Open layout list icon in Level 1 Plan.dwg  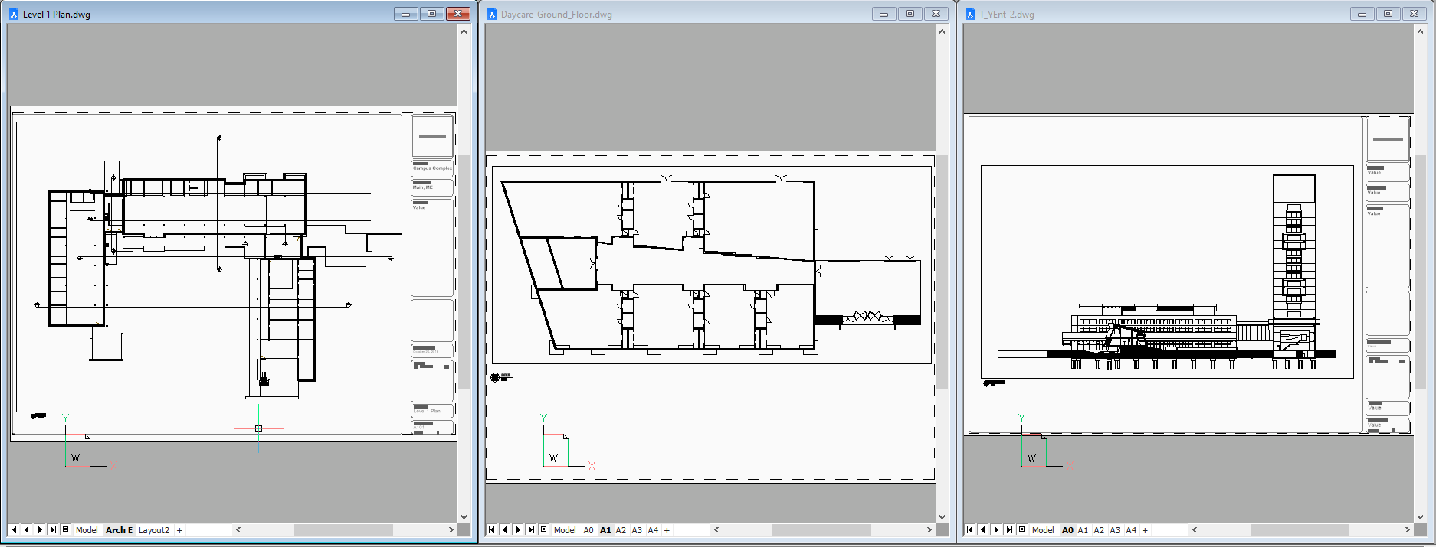pyautogui.click(x=66, y=529)
